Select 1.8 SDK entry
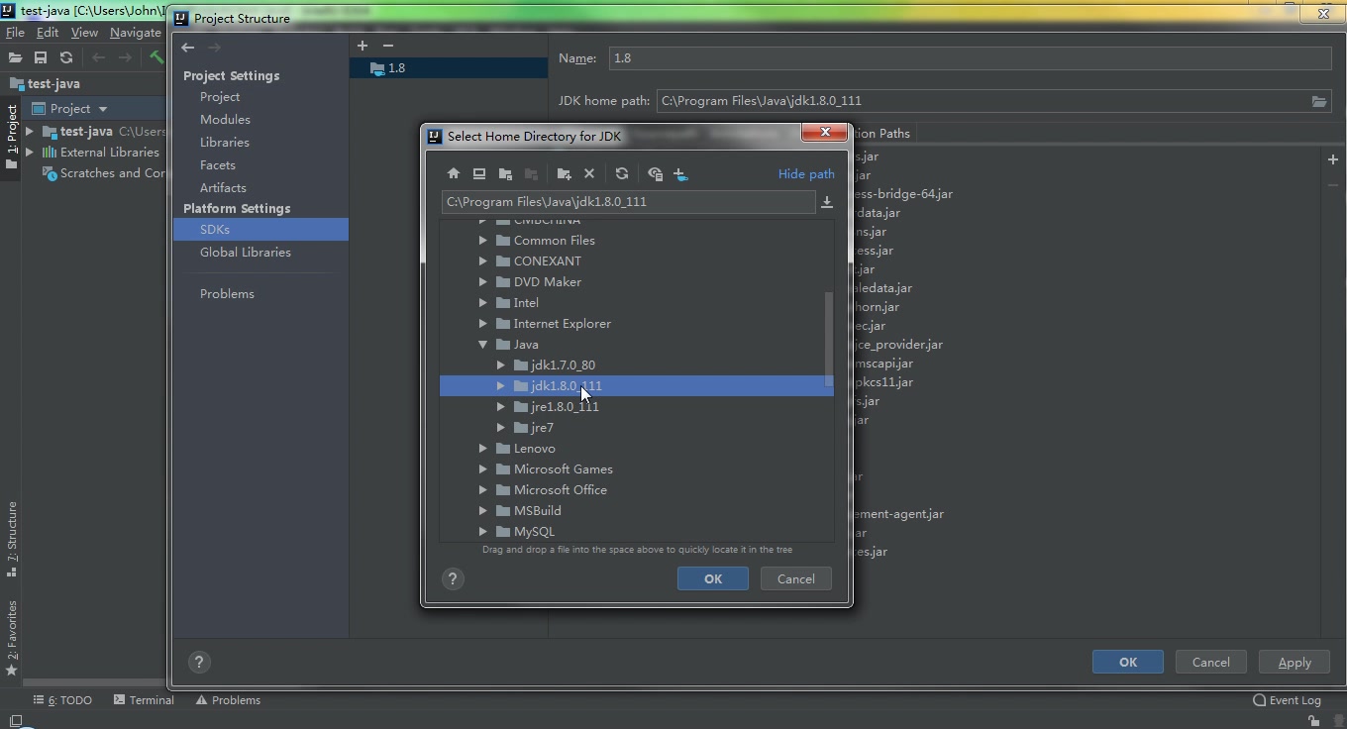 coord(448,68)
